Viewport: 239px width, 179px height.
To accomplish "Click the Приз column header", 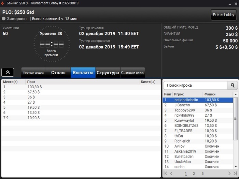I will (82, 82).
